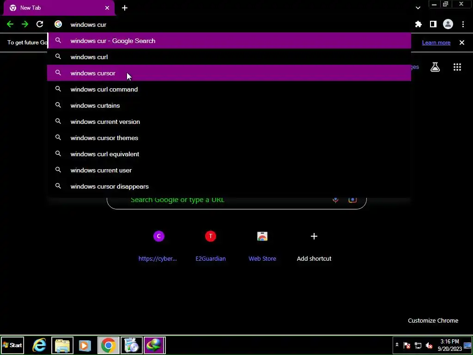The height and width of the screenshot is (355, 473).
Task: Show hidden system tray icons
Action: pos(397,345)
